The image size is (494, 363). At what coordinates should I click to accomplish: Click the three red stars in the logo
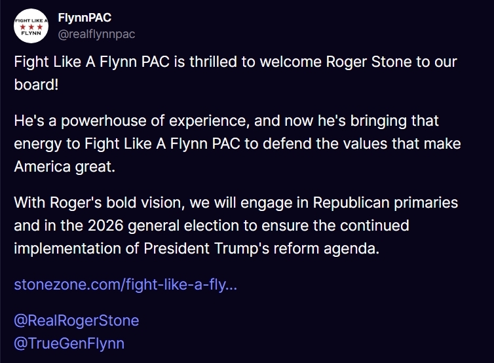tap(31, 27)
